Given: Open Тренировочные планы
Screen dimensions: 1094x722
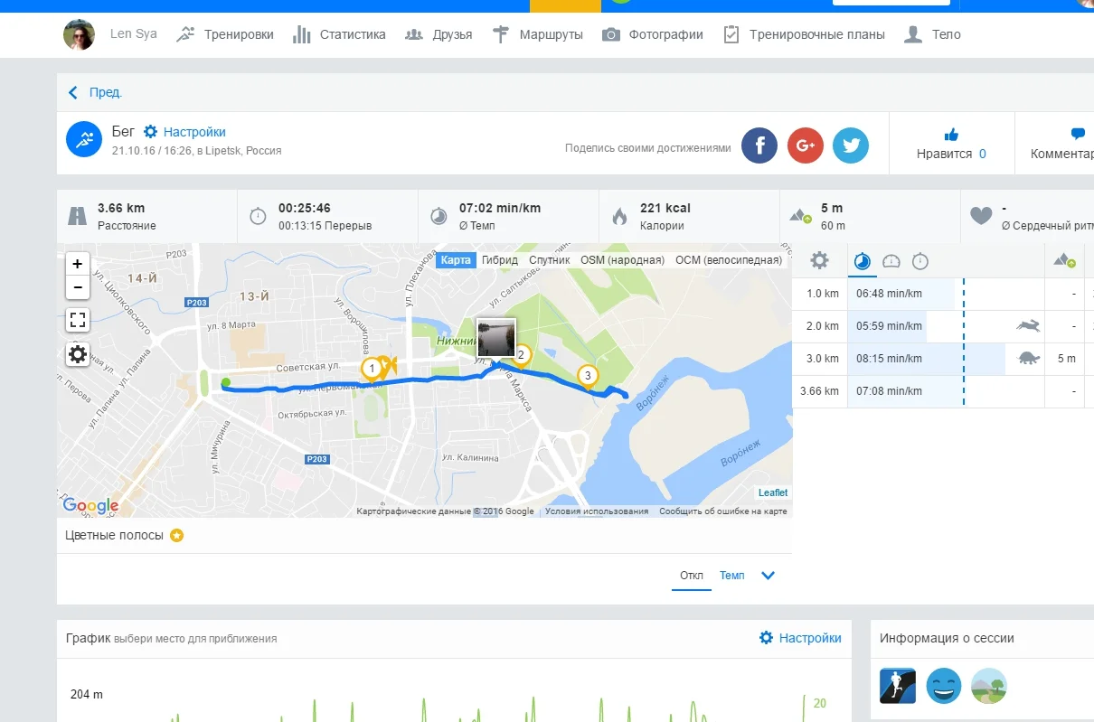Looking at the screenshot, I should (x=805, y=34).
